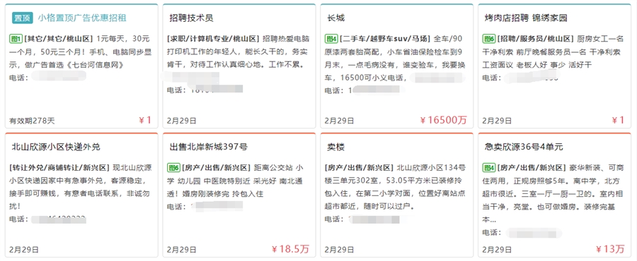
Task: Click 图6 image badge in 出售北岸新城397号 listing
Action: (173, 167)
